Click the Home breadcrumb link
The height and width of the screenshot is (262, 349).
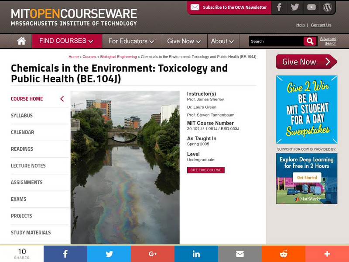pos(73,57)
